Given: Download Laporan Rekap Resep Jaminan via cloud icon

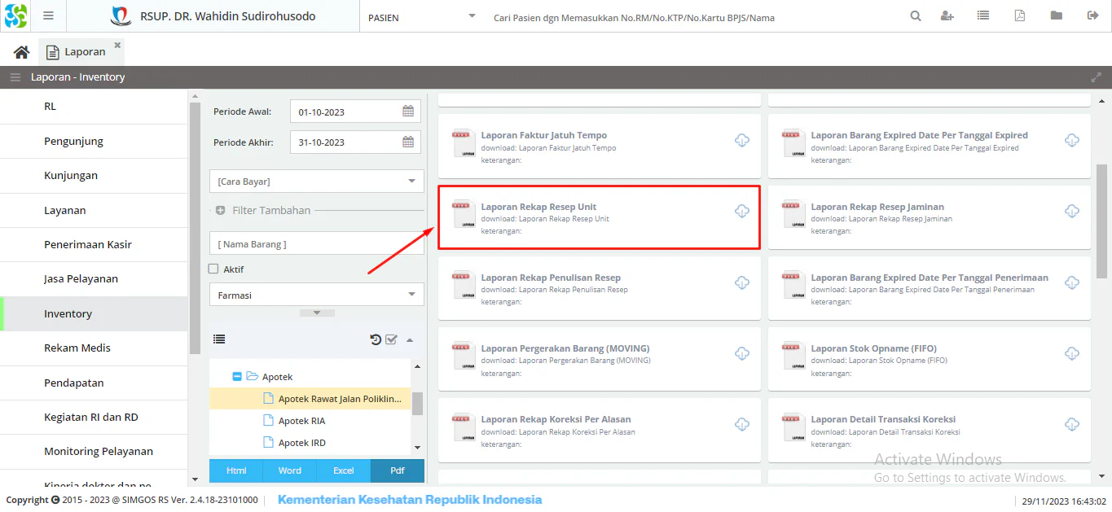Looking at the screenshot, I should (1072, 212).
